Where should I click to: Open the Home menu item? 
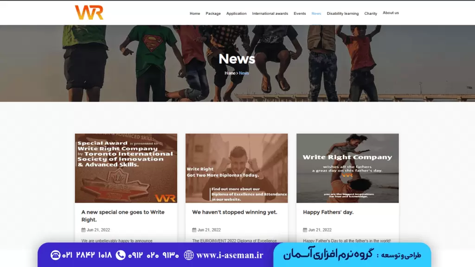tap(195, 13)
